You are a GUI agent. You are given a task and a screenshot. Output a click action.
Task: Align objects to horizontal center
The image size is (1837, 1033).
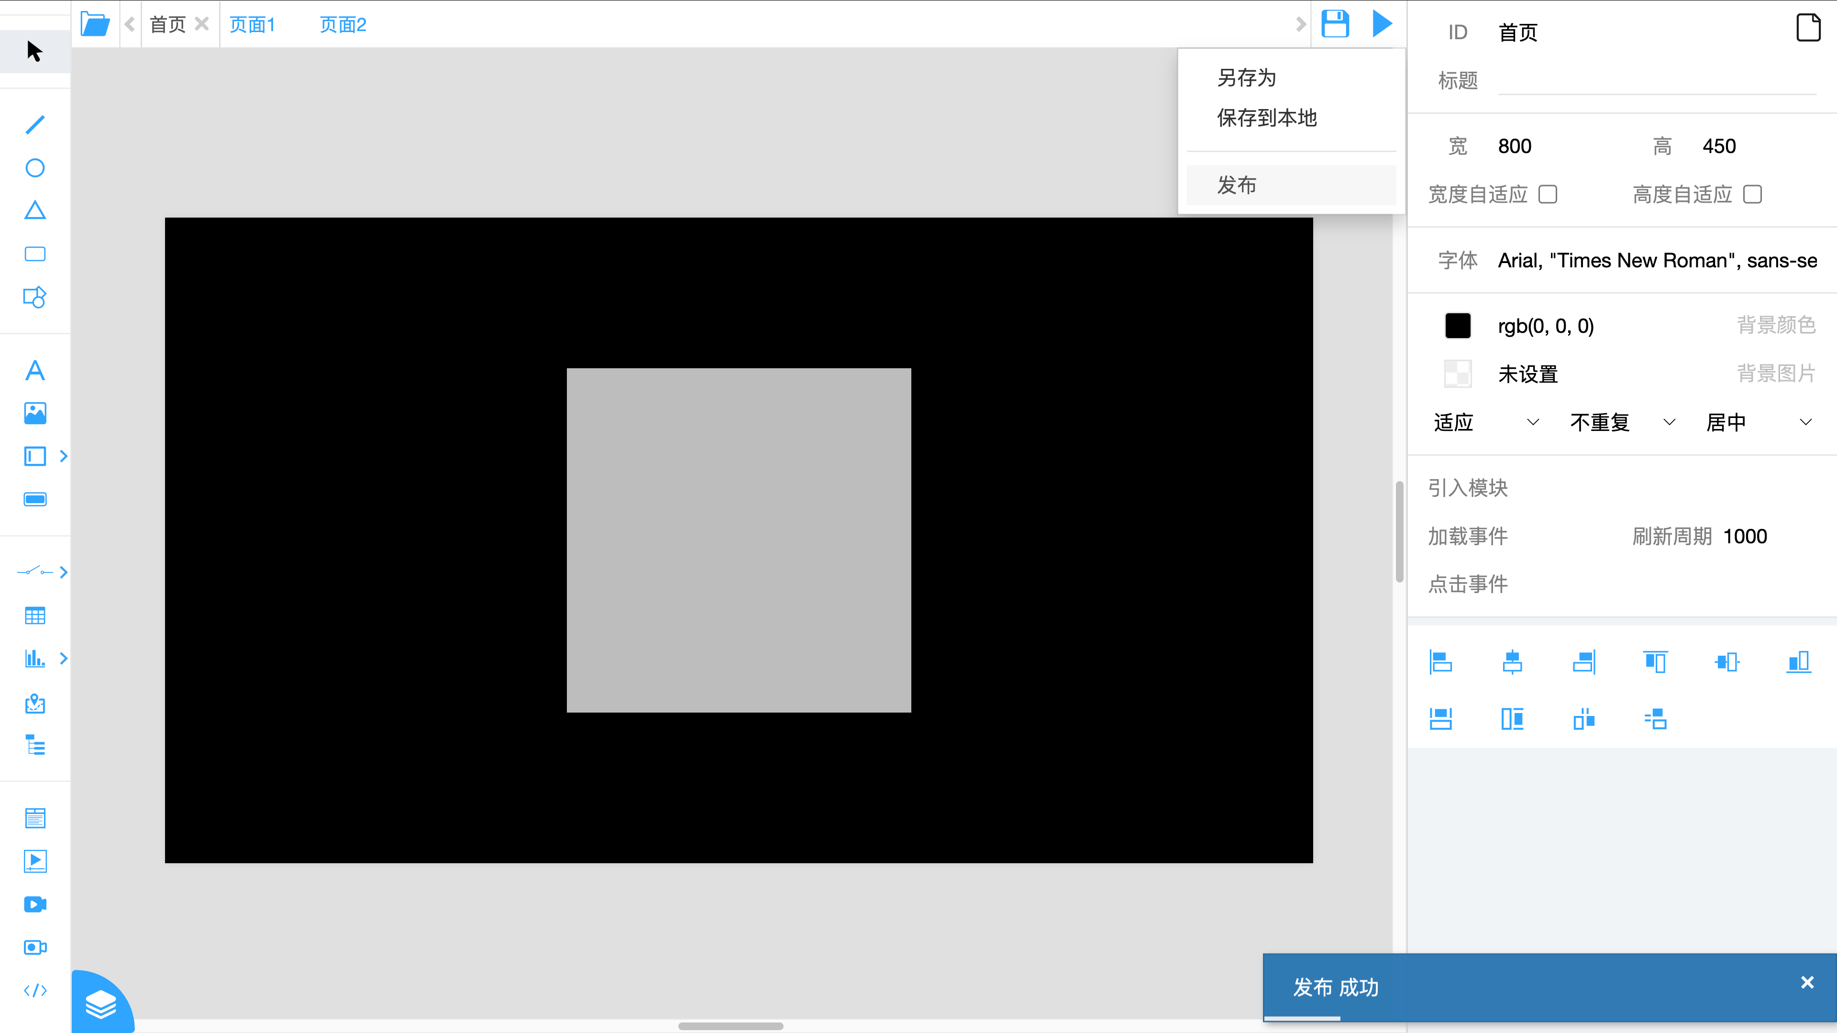point(1512,661)
